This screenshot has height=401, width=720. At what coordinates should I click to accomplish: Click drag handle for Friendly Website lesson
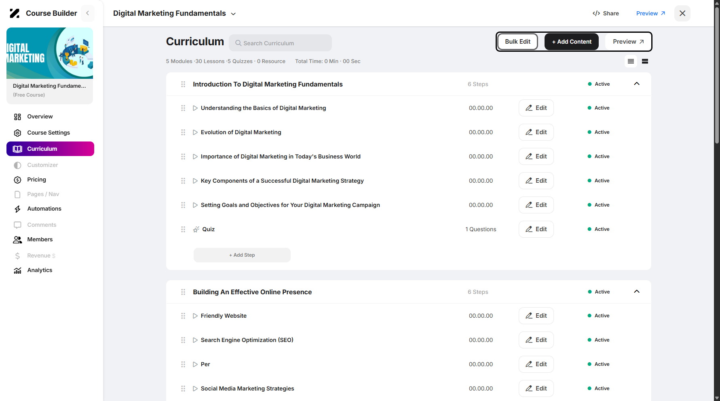pyautogui.click(x=183, y=316)
